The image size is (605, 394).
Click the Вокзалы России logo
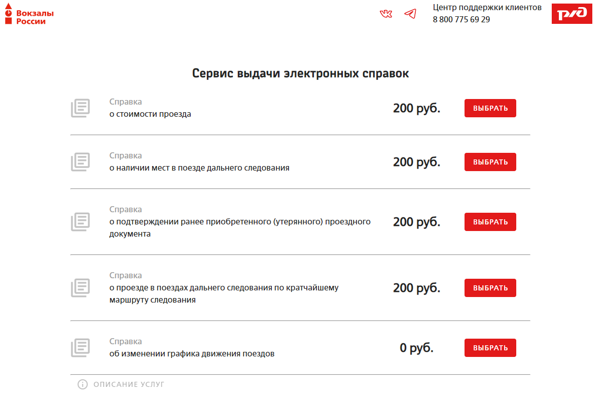tap(29, 14)
